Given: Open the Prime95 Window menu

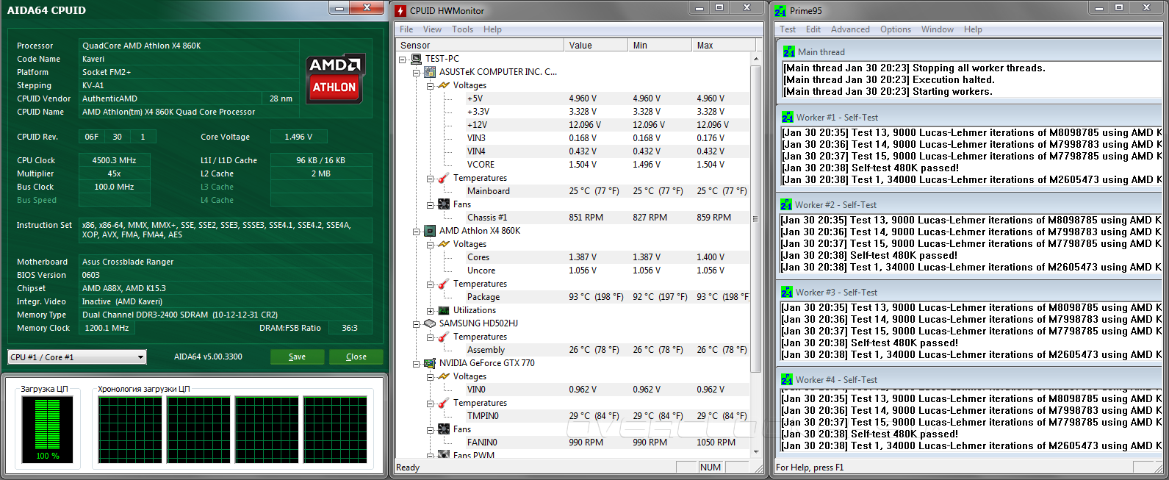Looking at the screenshot, I should point(938,29).
